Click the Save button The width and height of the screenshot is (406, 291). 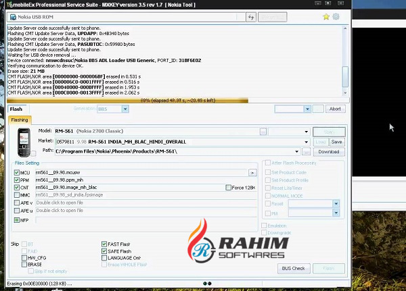point(336,142)
